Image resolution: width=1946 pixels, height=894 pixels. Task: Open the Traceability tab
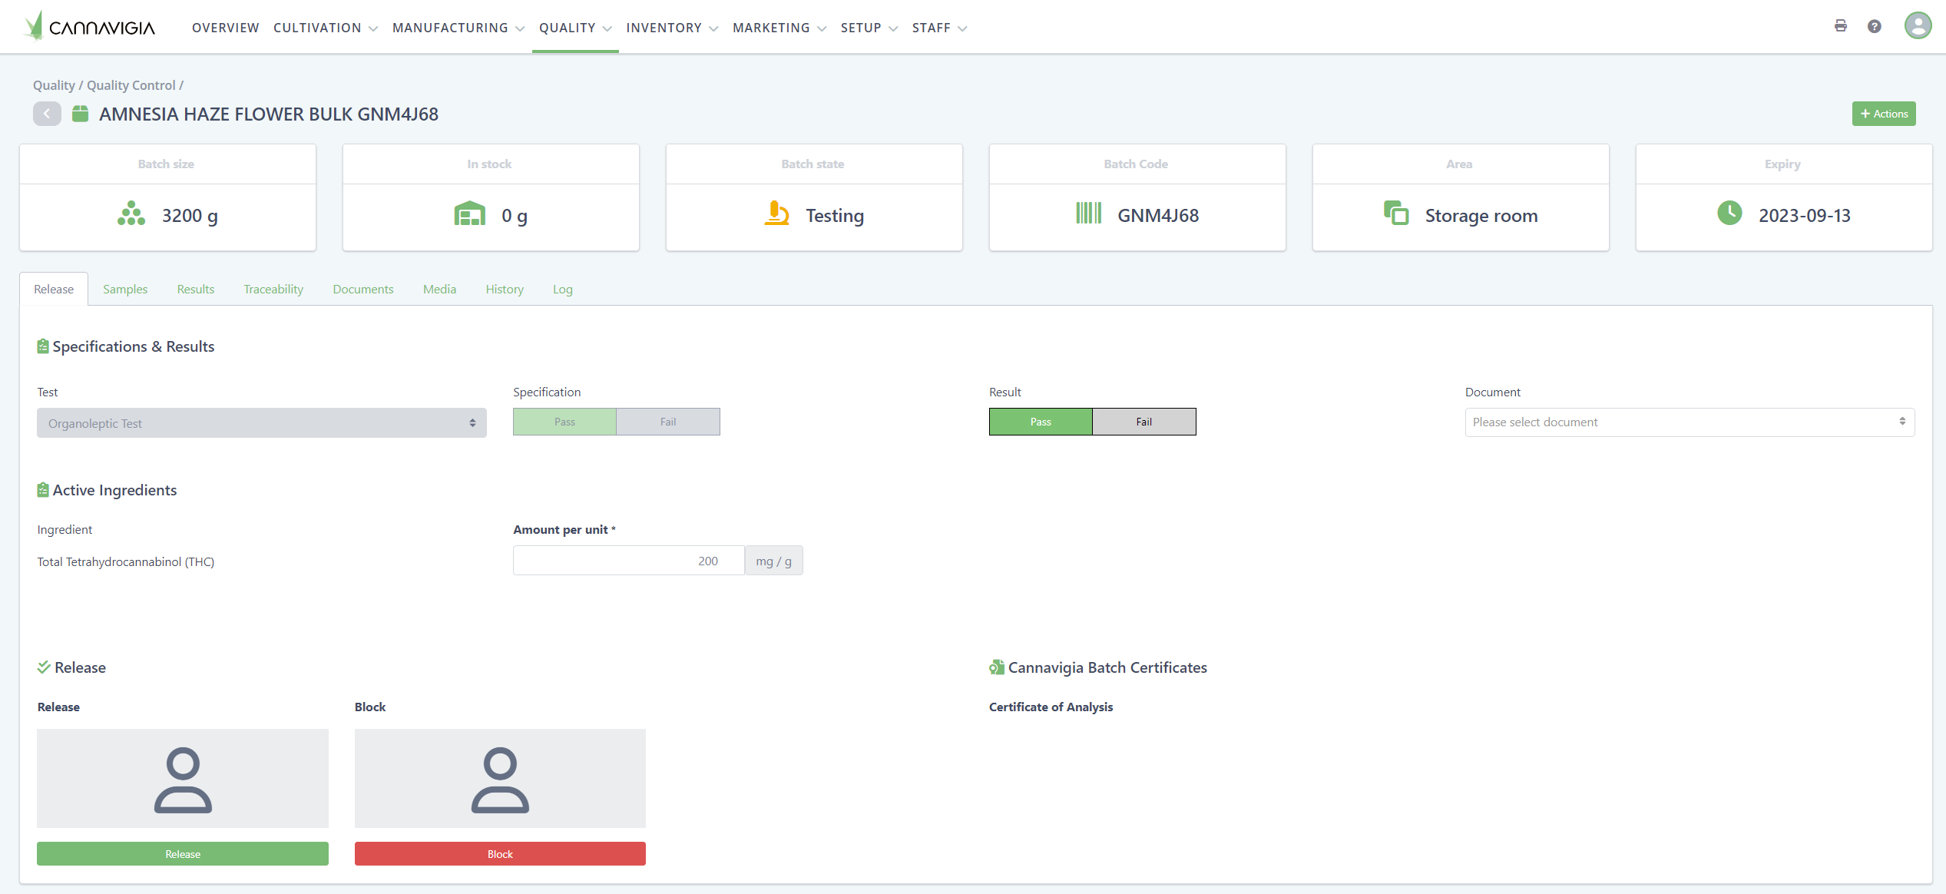[x=273, y=290]
